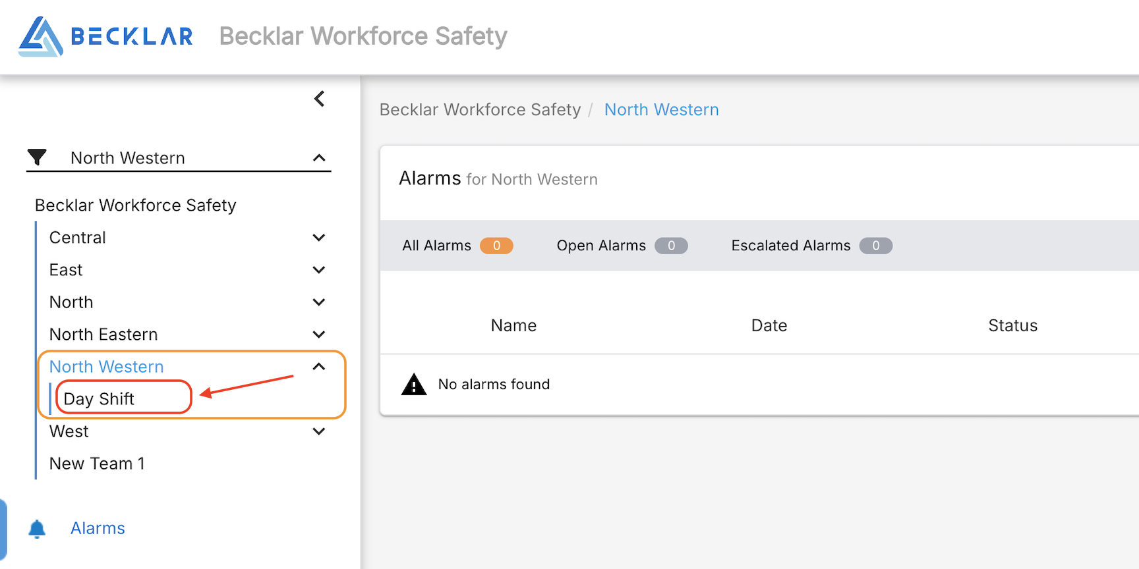Click the North Western breadcrumb link
The image size is (1139, 569).
662,109
